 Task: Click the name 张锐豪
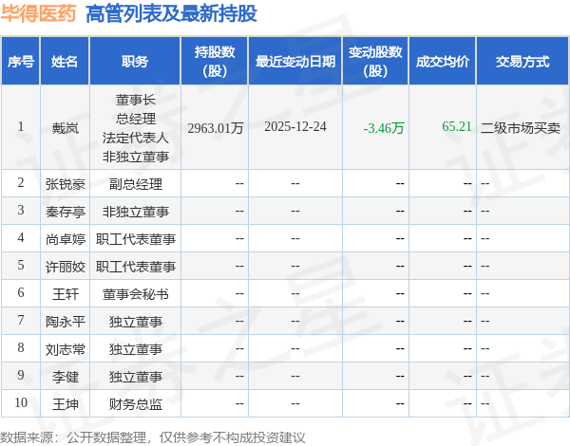tap(65, 184)
